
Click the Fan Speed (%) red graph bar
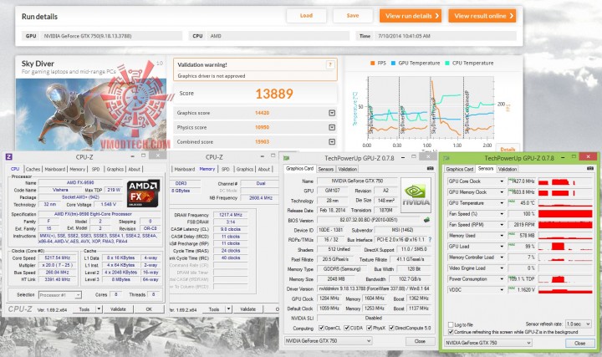tap(565, 214)
